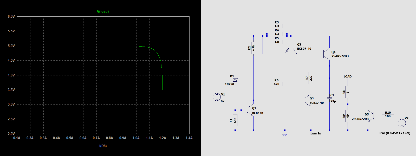Click the V1 voltage source symbol
The image size is (416, 156).
(217, 97)
